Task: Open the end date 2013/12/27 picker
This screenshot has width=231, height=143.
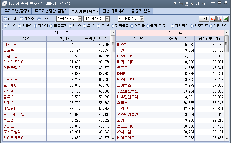Action: (x=141, y=19)
